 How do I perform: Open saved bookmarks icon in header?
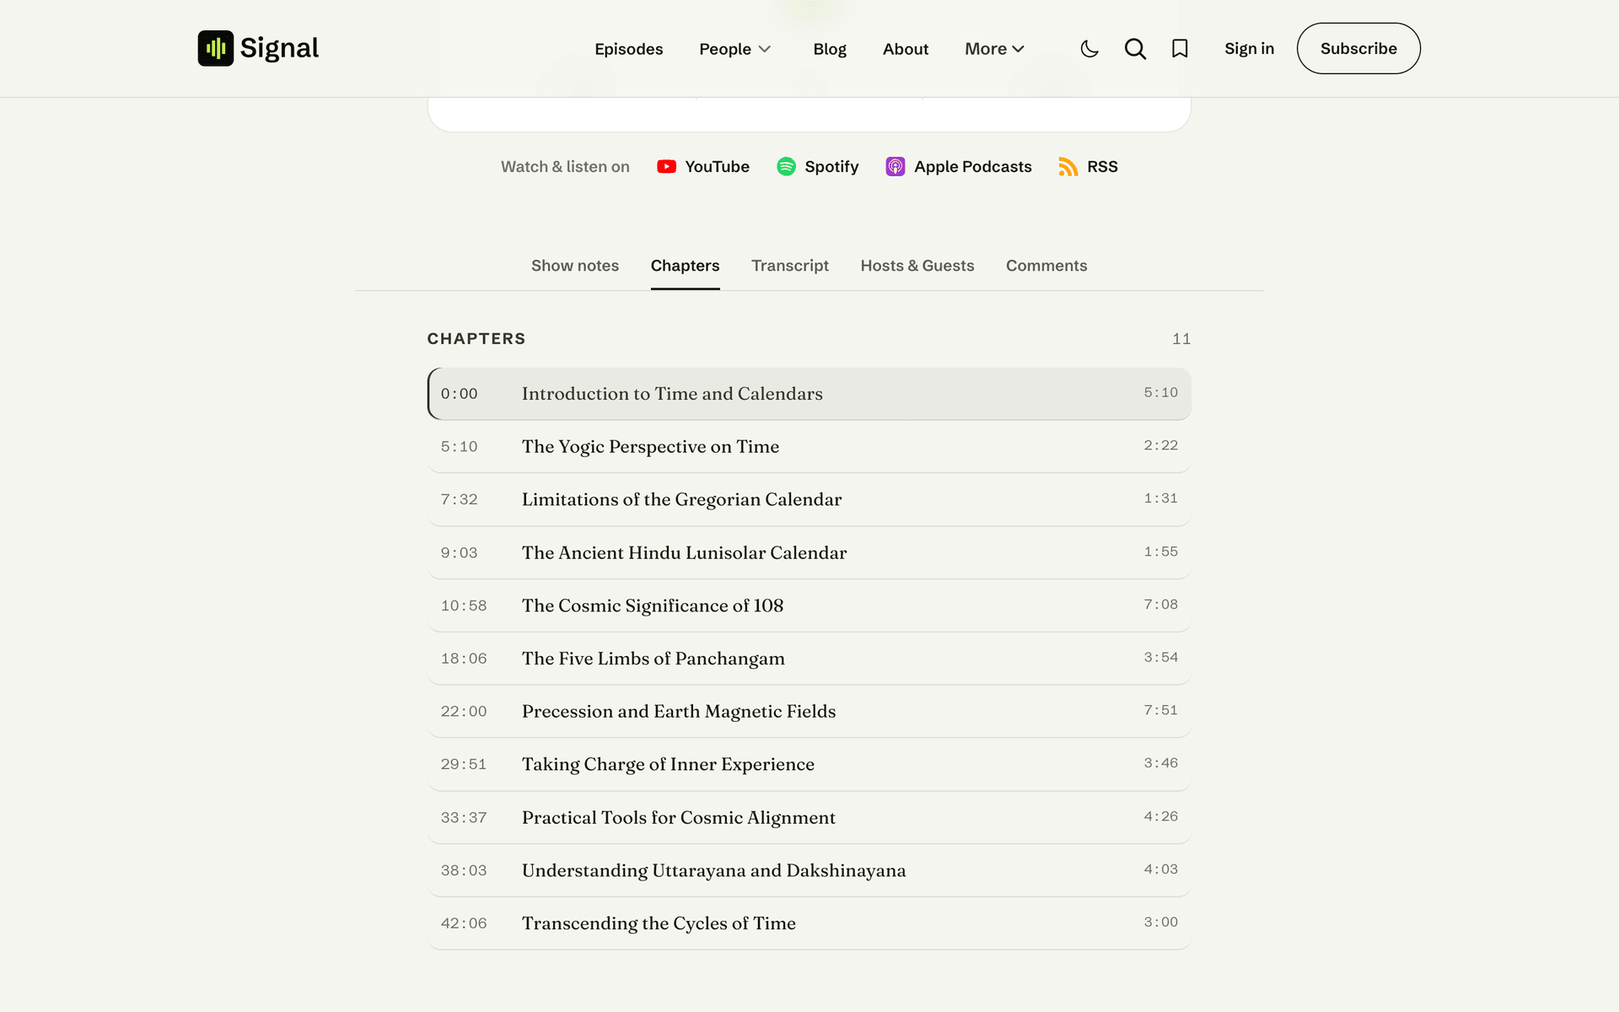(x=1180, y=49)
